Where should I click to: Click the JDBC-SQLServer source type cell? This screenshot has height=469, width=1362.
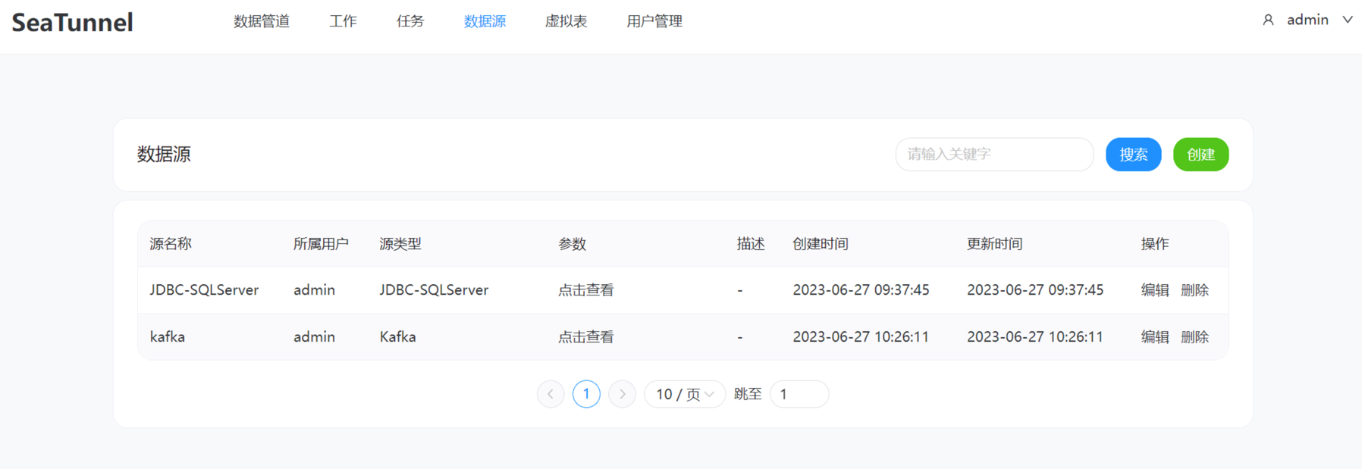click(x=434, y=290)
